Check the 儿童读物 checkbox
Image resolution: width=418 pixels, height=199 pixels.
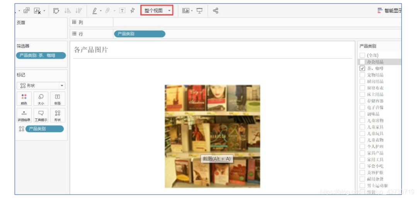[362, 120]
